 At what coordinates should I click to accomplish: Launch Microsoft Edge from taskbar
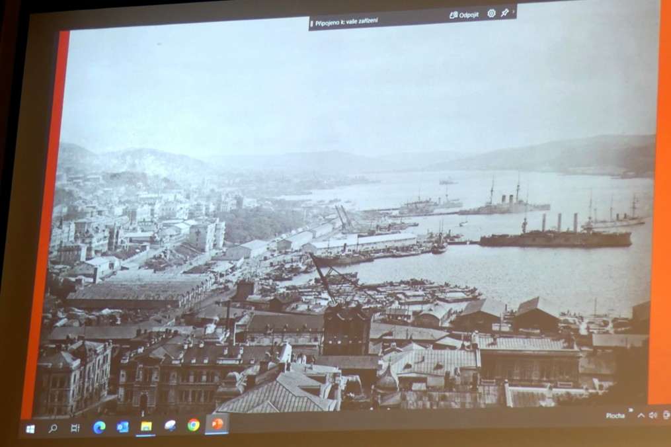click(x=99, y=427)
